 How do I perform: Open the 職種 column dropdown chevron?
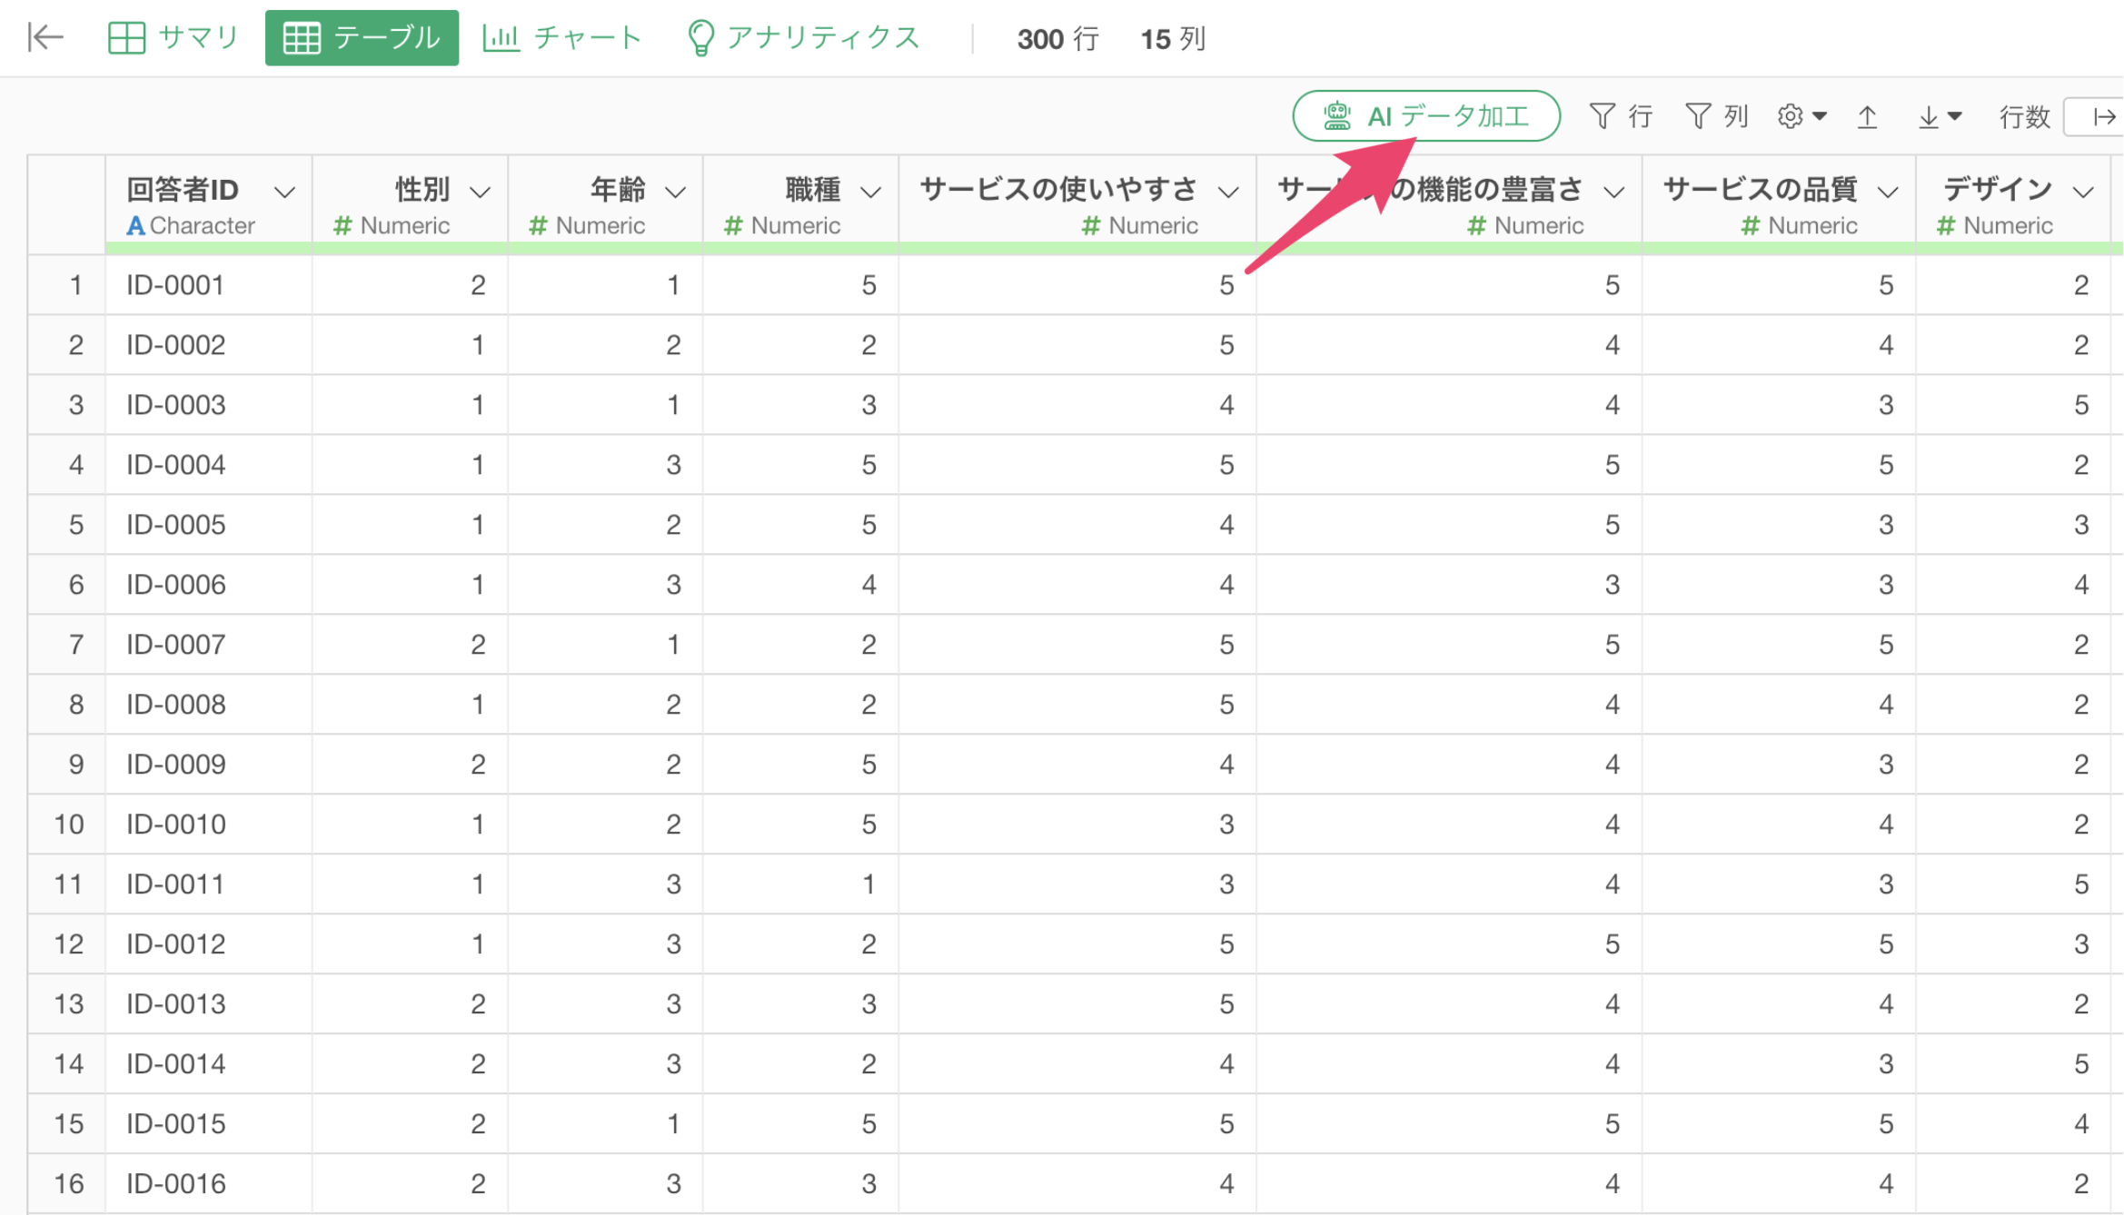(x=870, y=192)
